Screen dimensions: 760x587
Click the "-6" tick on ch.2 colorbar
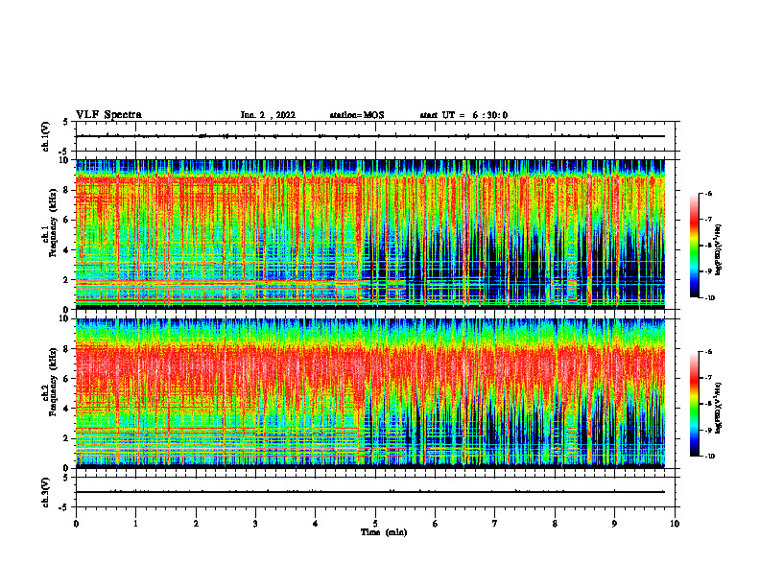(708, 352)
